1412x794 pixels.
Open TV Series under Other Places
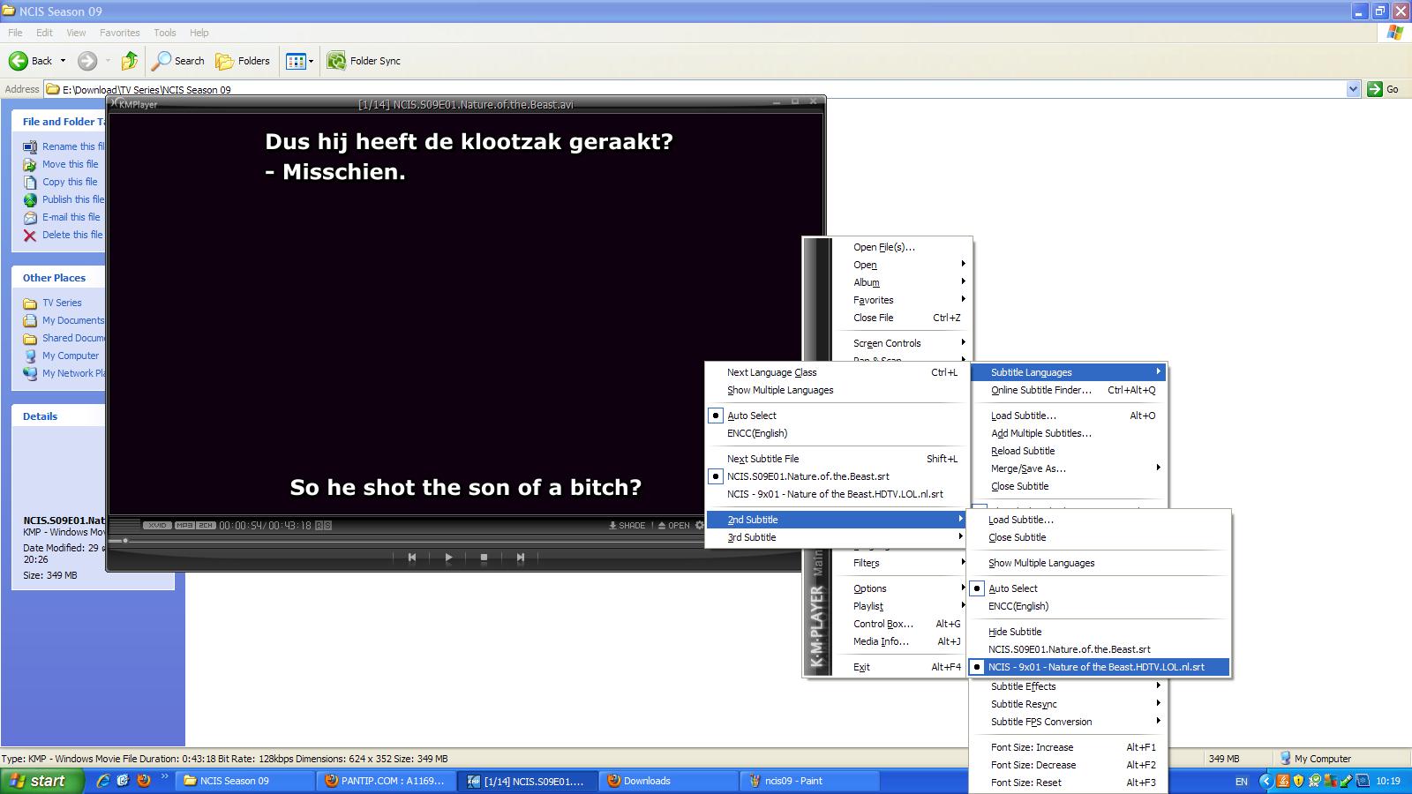point(62,303)
